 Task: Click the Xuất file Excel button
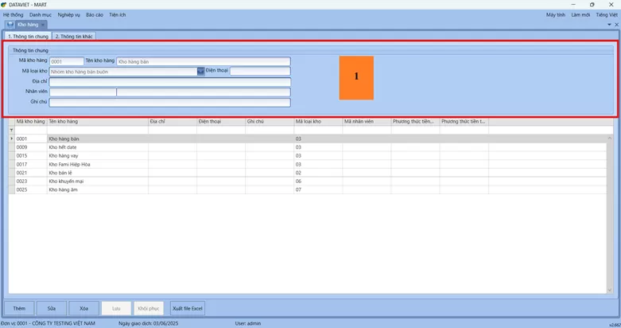point(188,308)
